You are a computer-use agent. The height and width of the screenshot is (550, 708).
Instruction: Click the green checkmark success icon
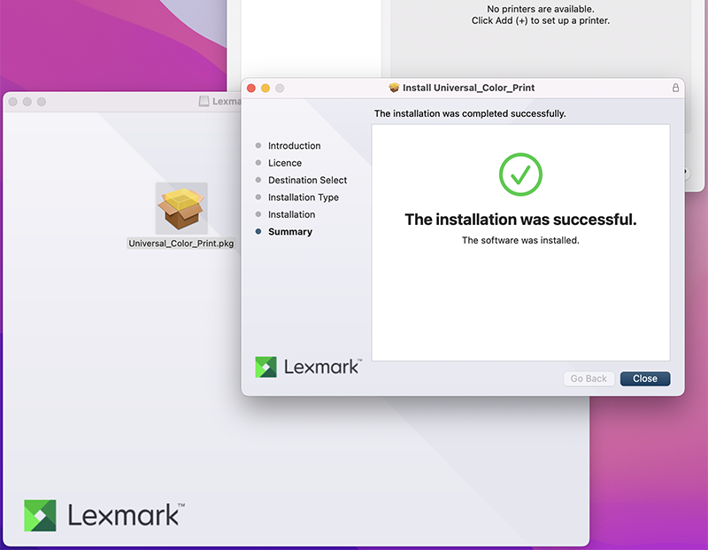pos(520,174)
